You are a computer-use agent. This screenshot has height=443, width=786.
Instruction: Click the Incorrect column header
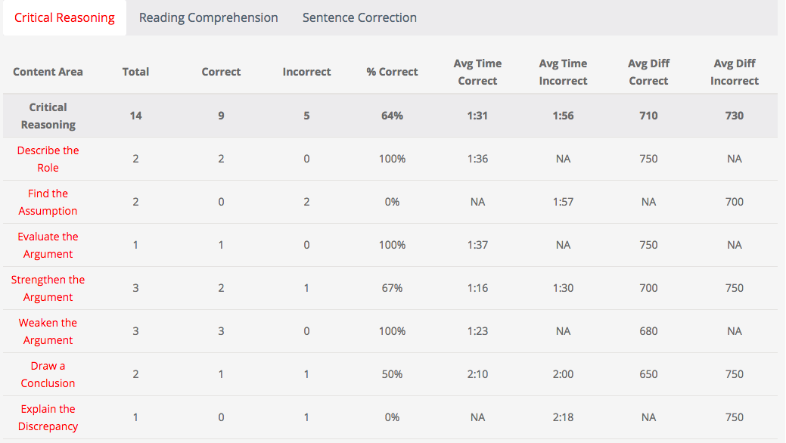coord(306,72)
